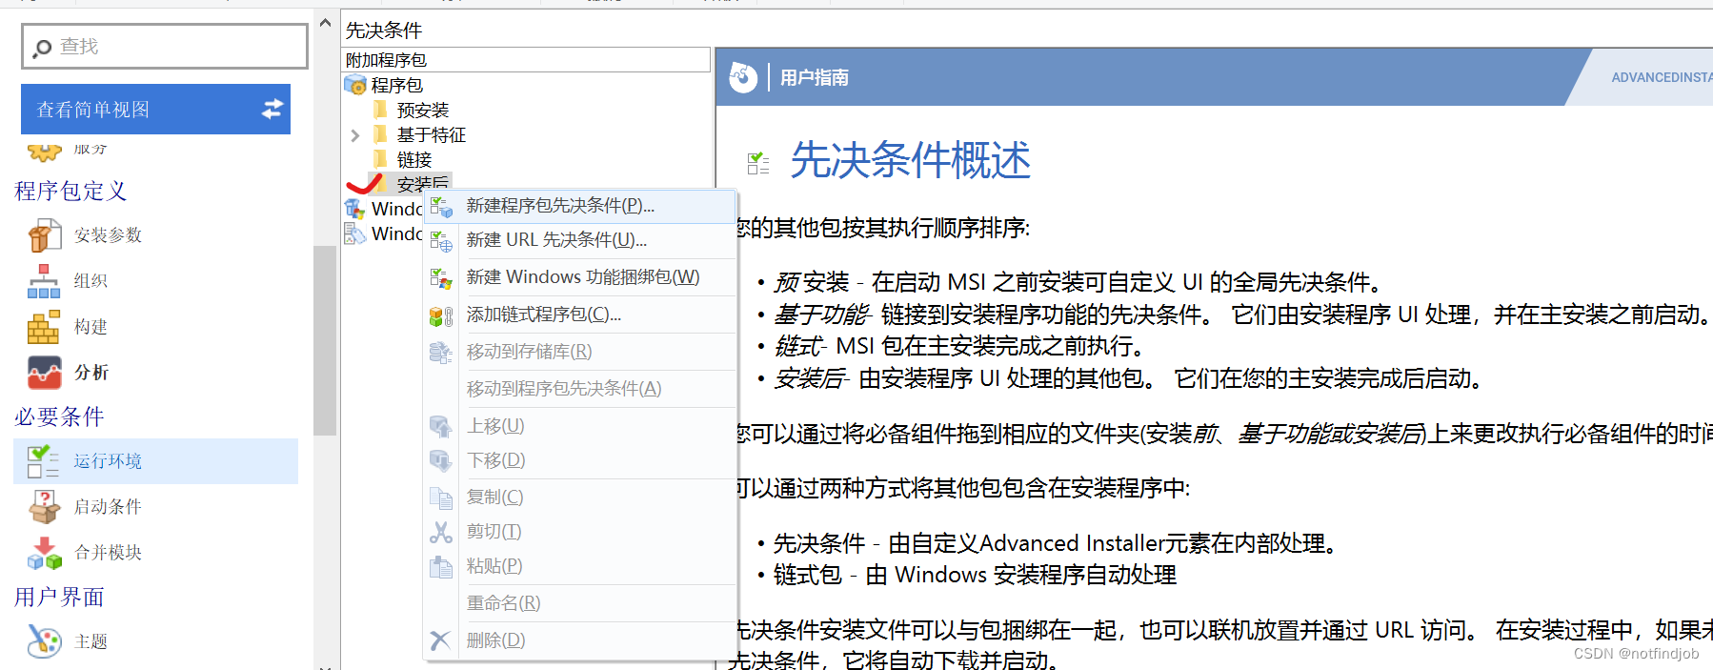This screenshot has width=1713, height=670.
Task: Click 移动到存储库(R) menu item
Action: coord(579,352)
